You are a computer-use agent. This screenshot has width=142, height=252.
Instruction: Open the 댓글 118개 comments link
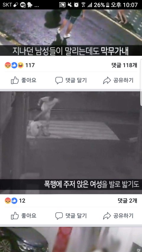(x=124, y=65)
